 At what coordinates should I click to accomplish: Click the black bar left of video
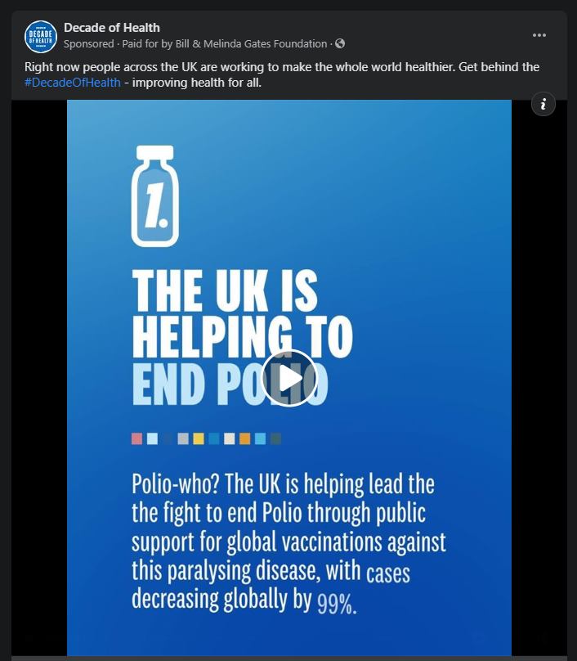pos(39,378)
